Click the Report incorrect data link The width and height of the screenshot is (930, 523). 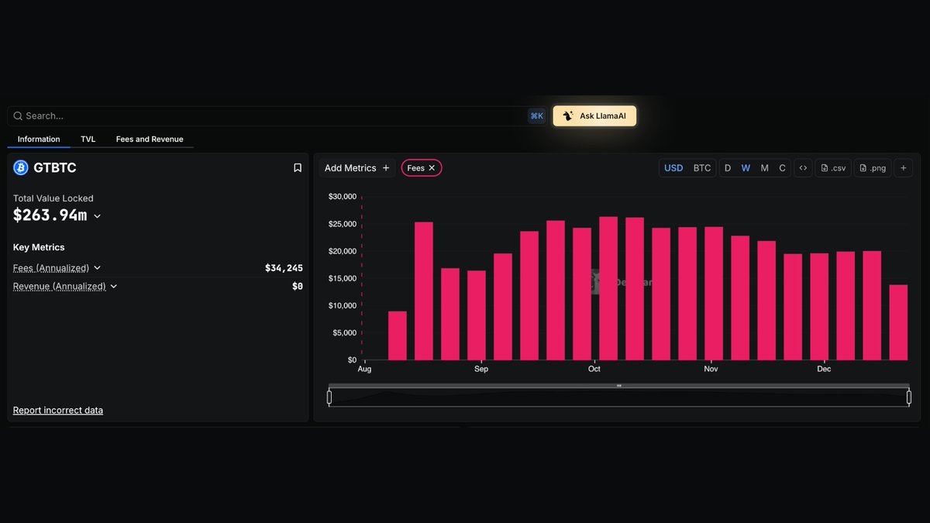tap(57, 410)
